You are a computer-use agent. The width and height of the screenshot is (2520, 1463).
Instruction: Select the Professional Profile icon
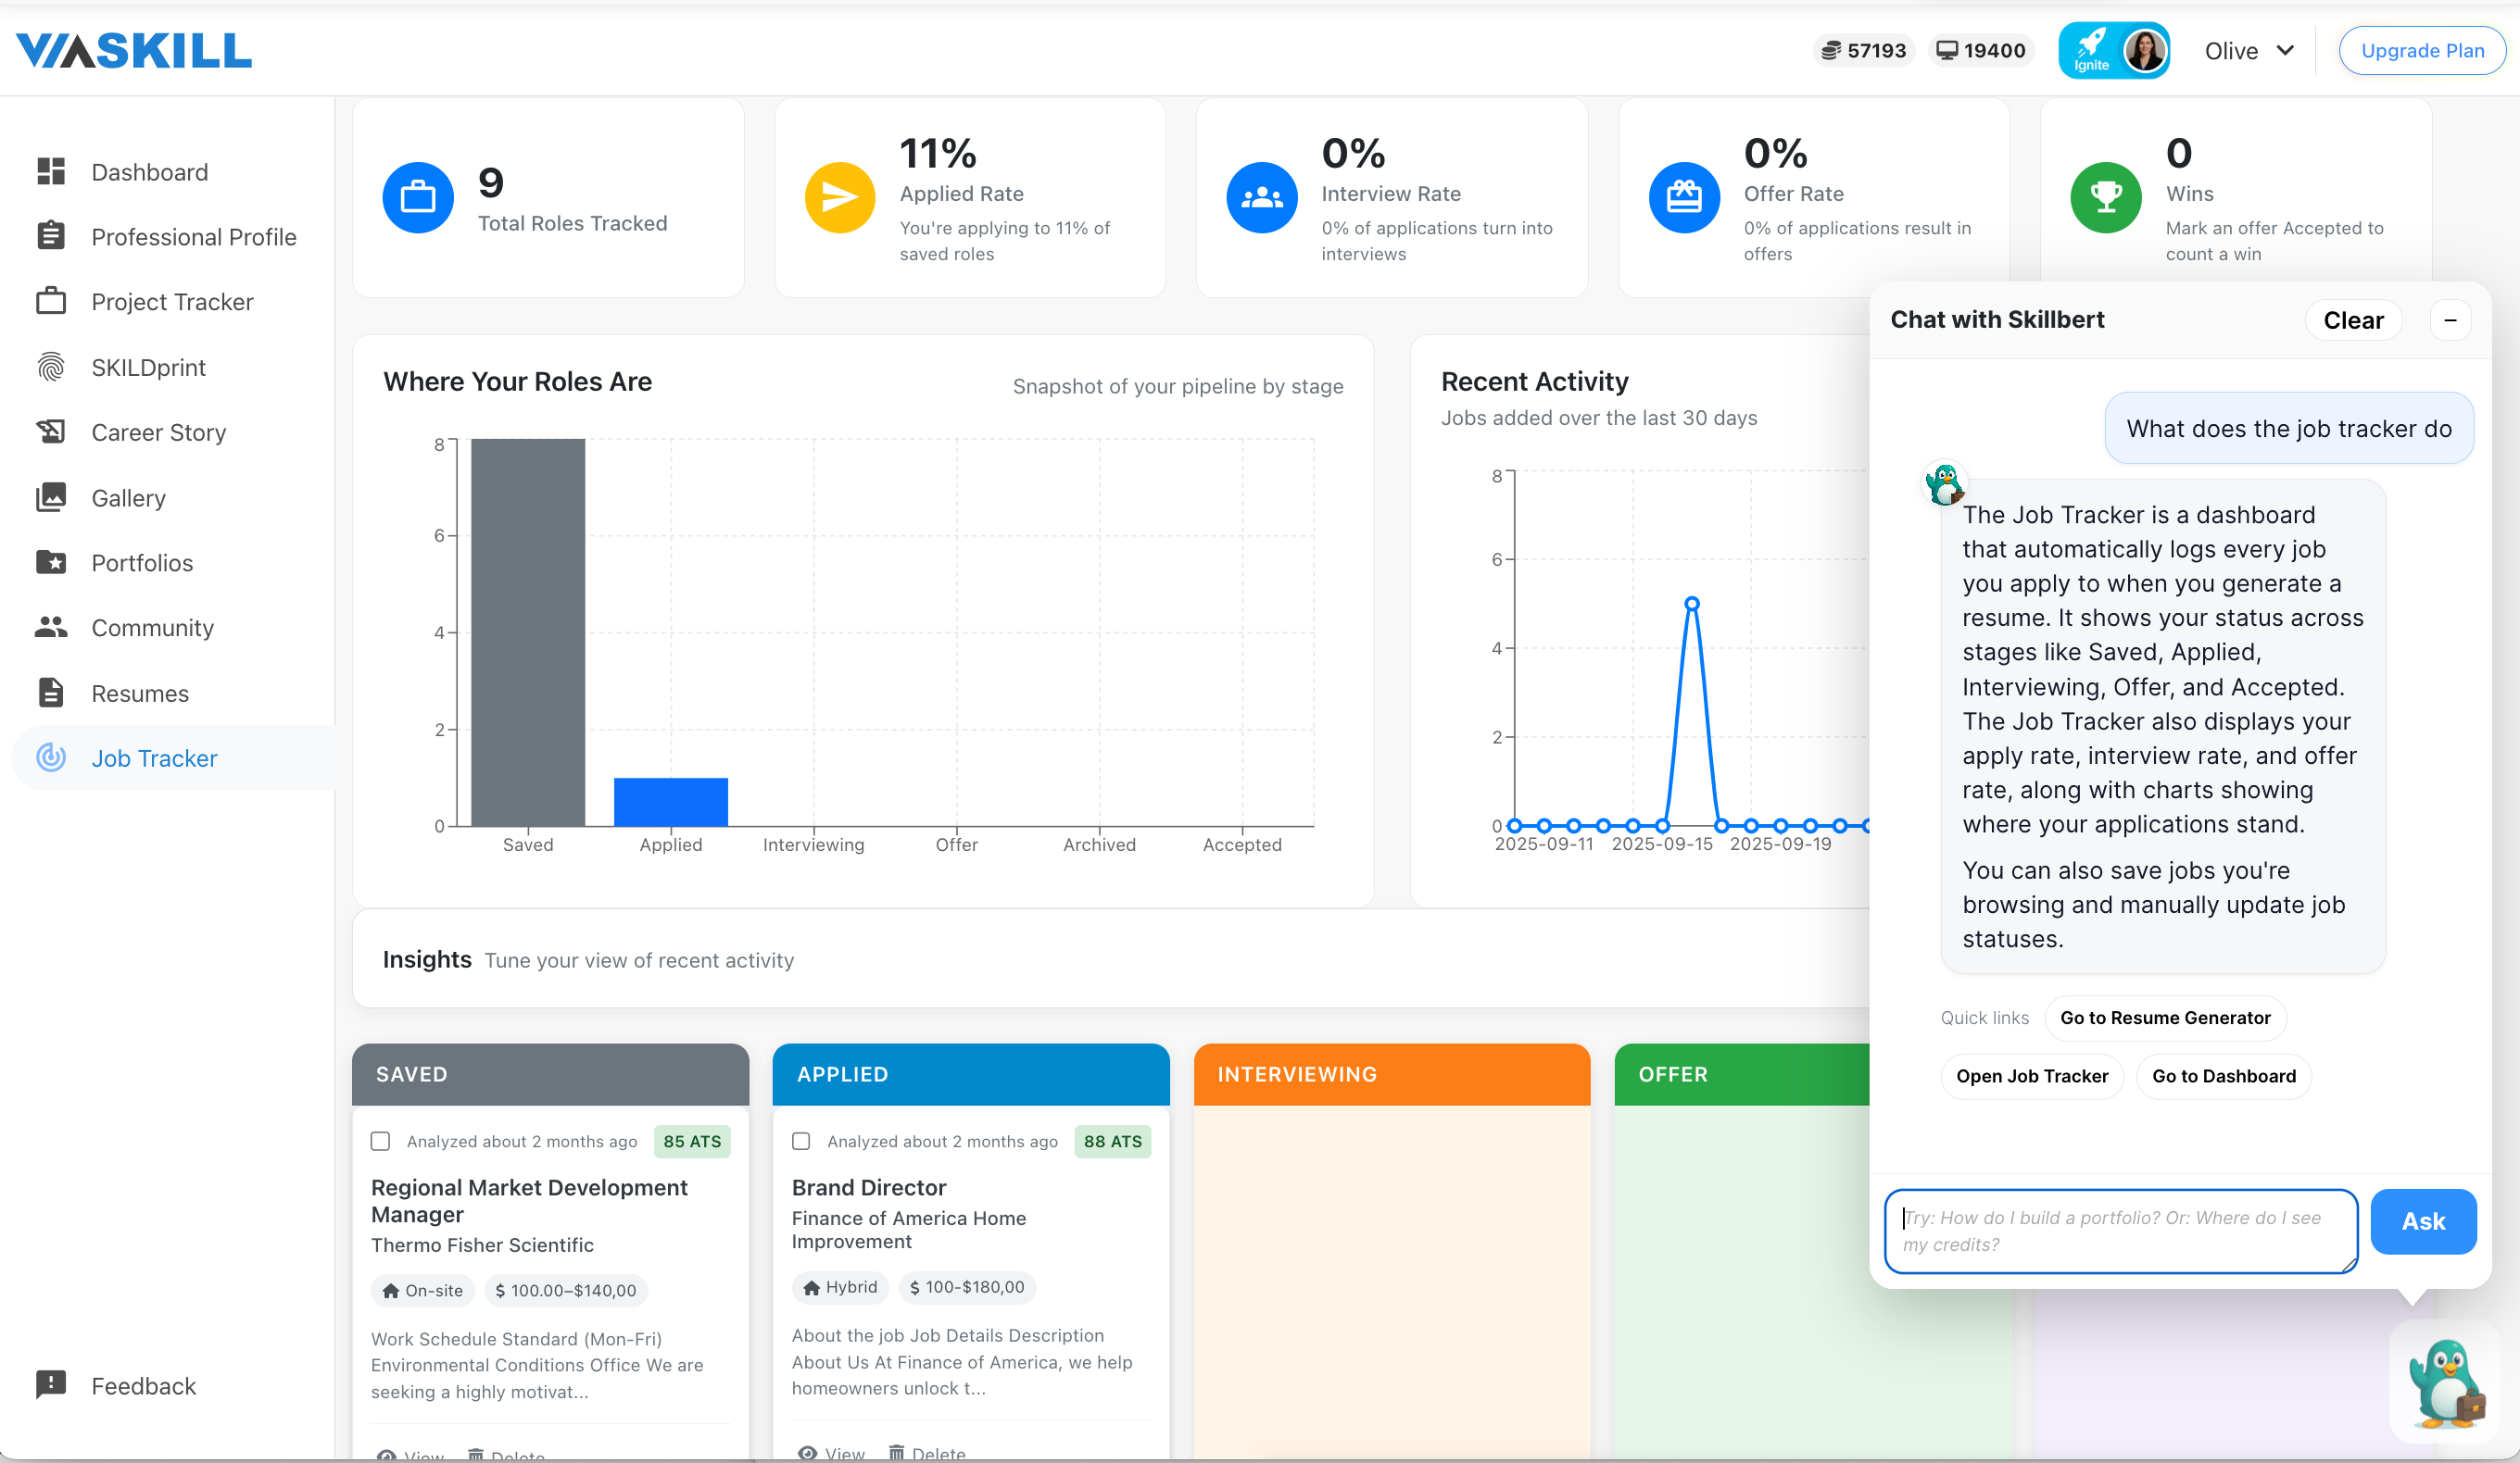(x=50, y=236)
